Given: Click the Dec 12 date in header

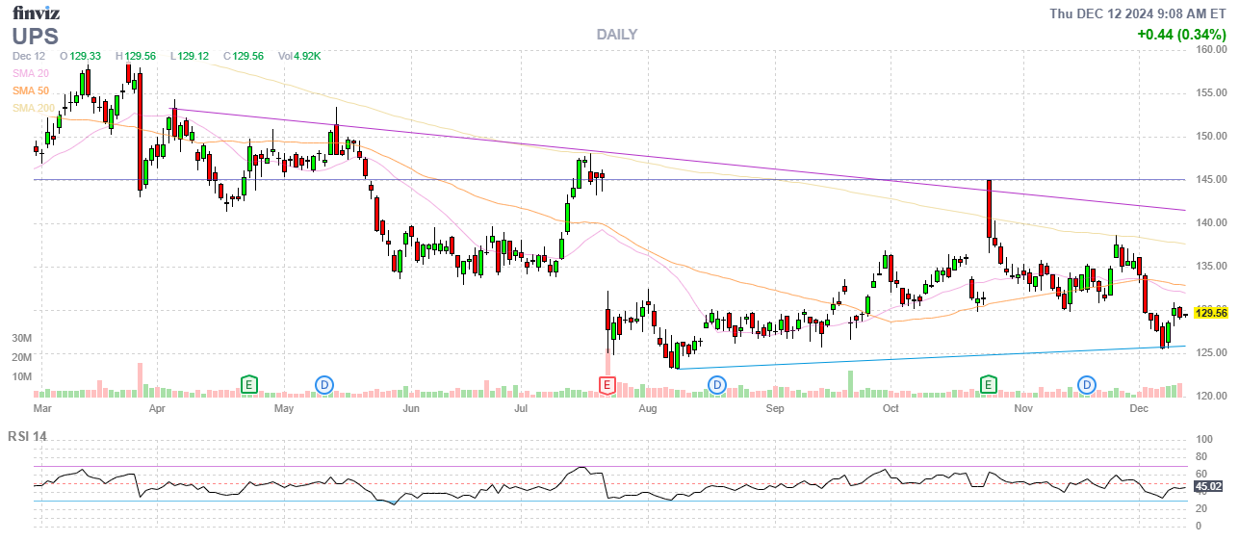Looking at the screenshot, I should coord(29,56).
